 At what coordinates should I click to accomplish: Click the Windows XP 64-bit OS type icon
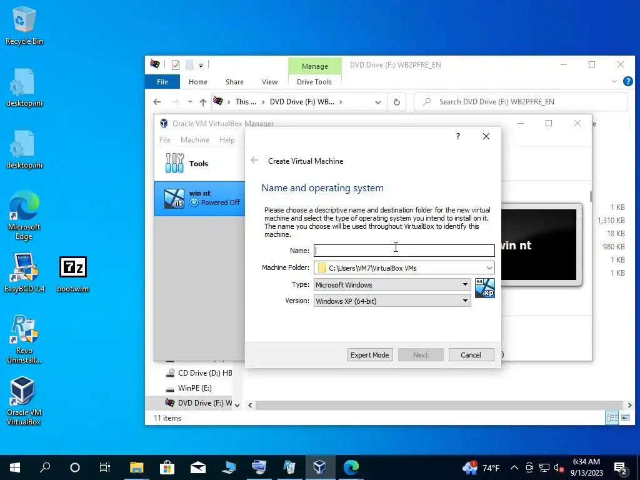point(485,288)
